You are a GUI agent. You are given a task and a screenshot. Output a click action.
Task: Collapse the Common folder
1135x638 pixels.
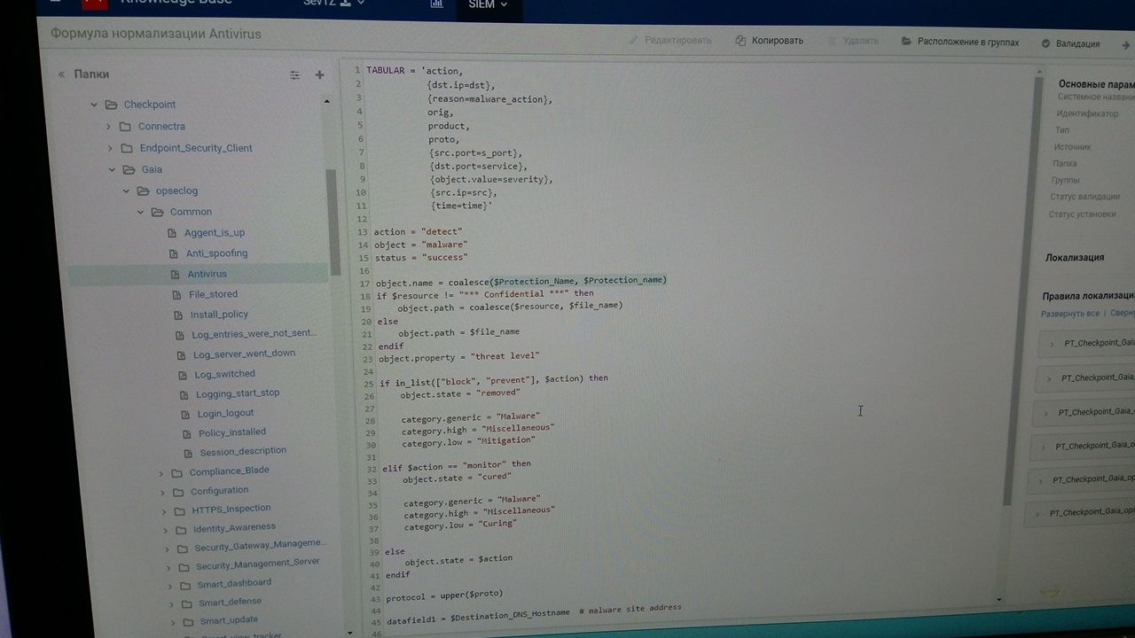coord(140,212)
